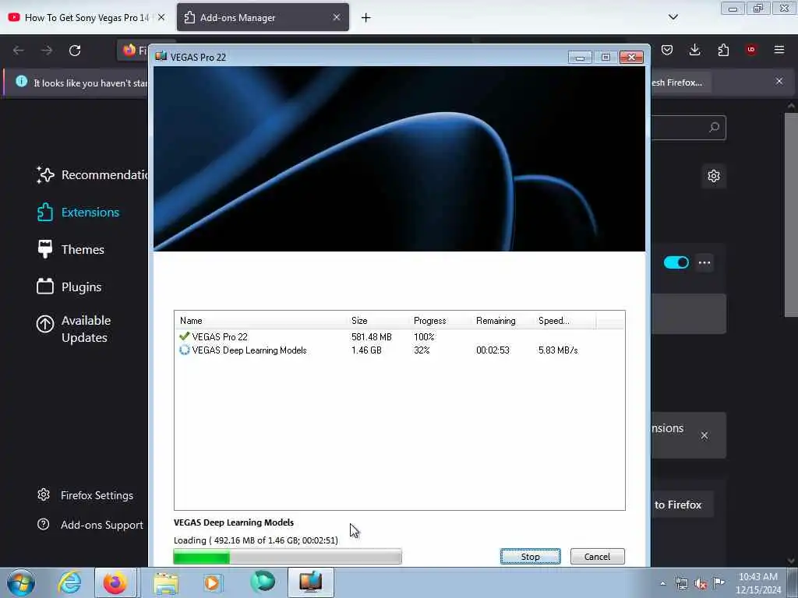798x598 pixels.
Task: Click the add-ons search magnifier icon
Action: pos(714,127)
